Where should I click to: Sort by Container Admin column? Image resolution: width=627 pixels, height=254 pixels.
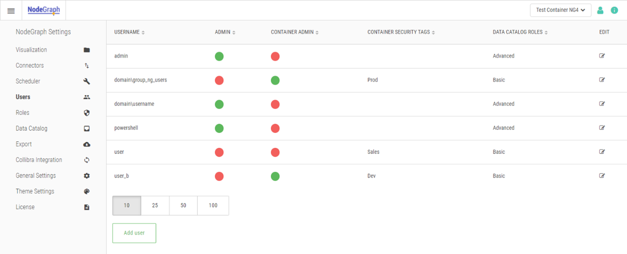pyautogui.click(x=295, y=32)
